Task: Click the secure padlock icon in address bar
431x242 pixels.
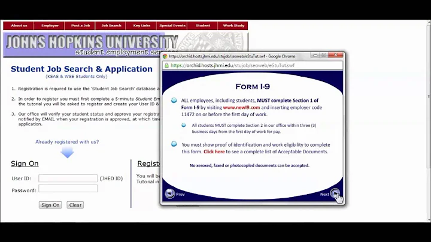Action: (166, 65)
